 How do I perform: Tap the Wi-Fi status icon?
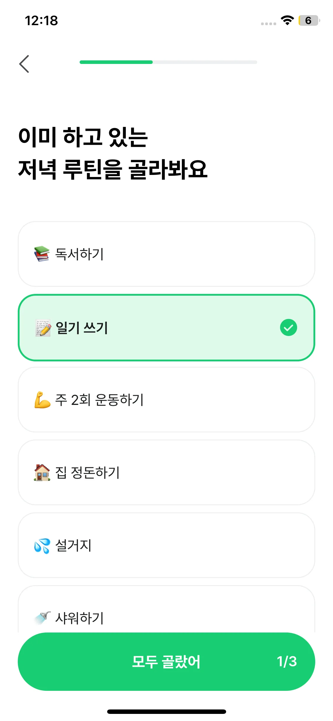click(x=287, y=20)
